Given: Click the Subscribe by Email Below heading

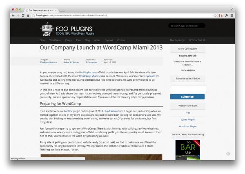Looking at the screenshot, I should click(188, 79).
